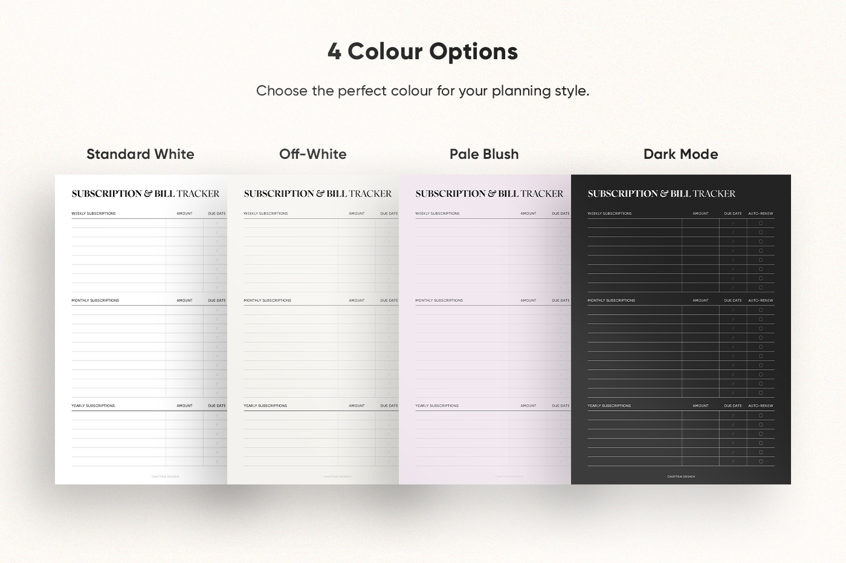Click Chattan Design footer on dark page
The image size is (846, 563).
(x=681, y=477)
